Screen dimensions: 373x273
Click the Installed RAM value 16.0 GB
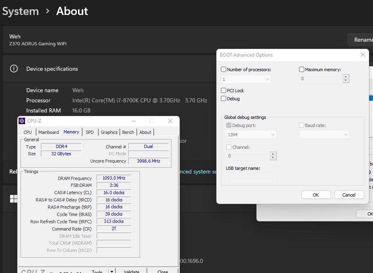[x=81, y=110]
